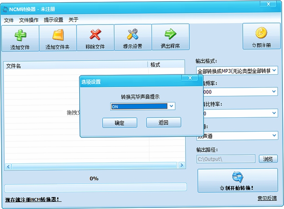Expand the sample rate (频率) dropdown
Screen dimensions: 284x209
[274, 92]
